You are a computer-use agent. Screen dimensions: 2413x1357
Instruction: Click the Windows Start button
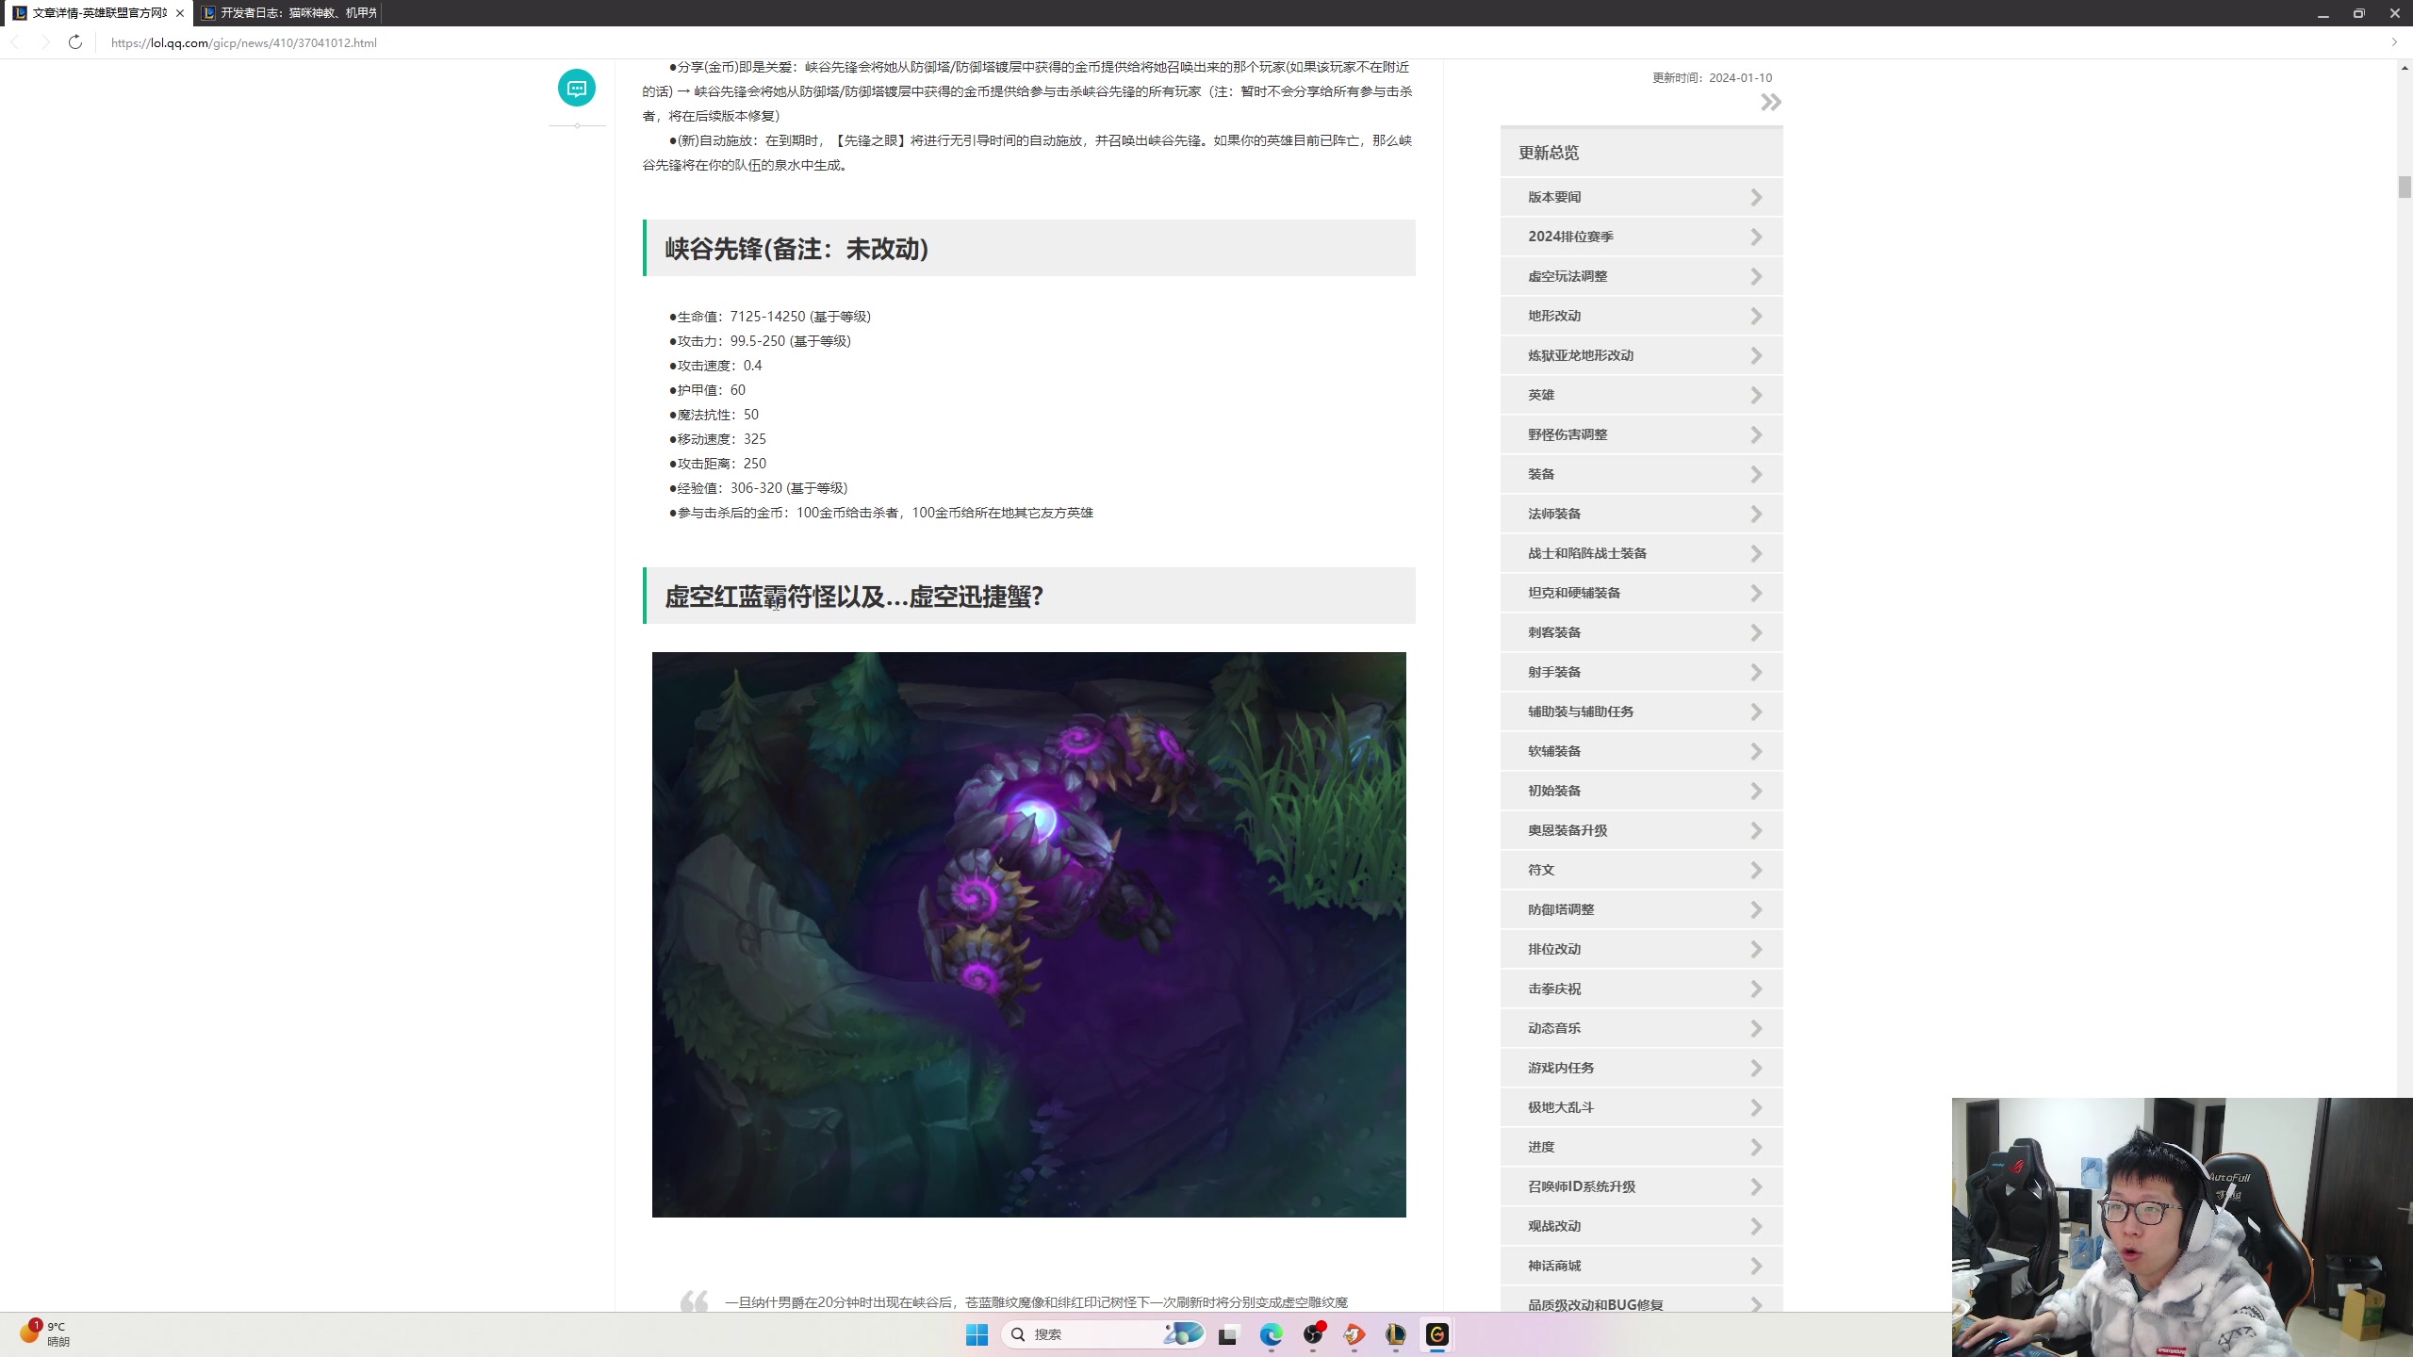(x=976, y=1334)
